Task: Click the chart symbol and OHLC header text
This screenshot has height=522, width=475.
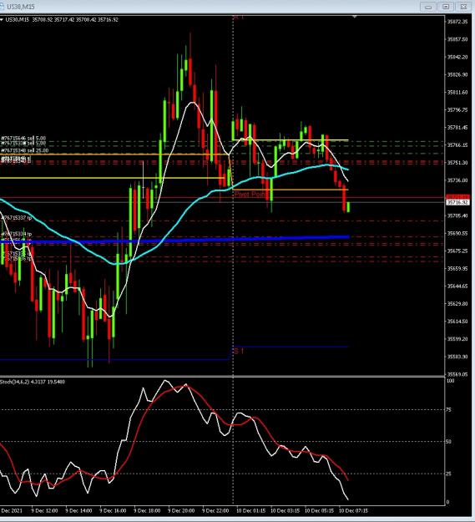Action: (62, 20)
